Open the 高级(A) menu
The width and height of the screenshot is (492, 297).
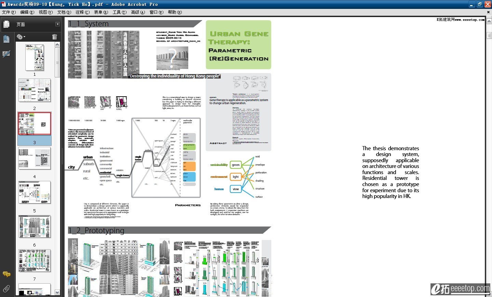(x=138, y=12)
